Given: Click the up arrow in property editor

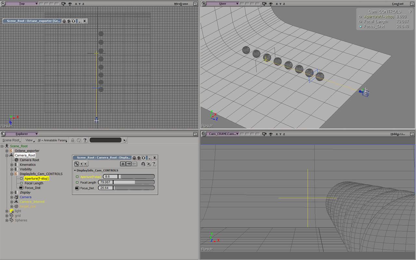Looking at the screenshot, I should (x=123, y=164).
